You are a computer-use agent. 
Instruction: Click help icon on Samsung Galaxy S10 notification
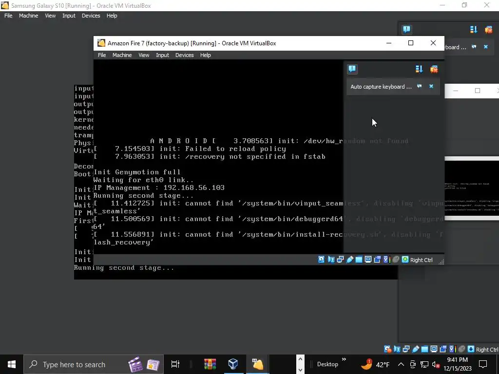(474, 47)
